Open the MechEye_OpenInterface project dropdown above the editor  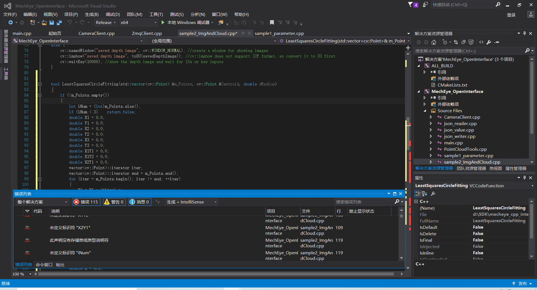[x=78, y=41]
